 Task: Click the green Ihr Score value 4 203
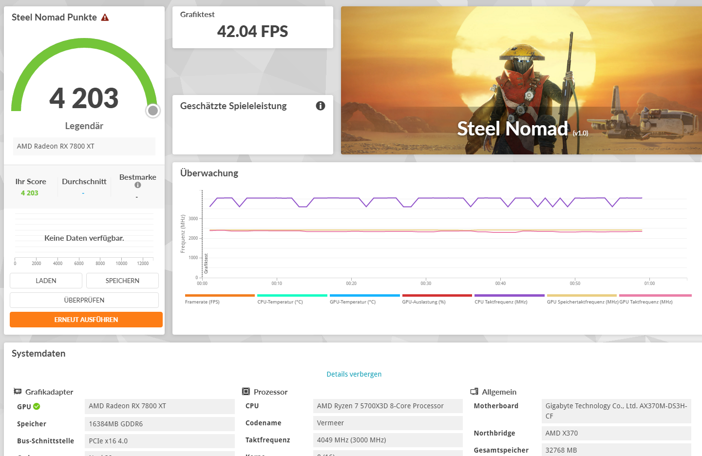pyautogui.click(x=29, y=193)
